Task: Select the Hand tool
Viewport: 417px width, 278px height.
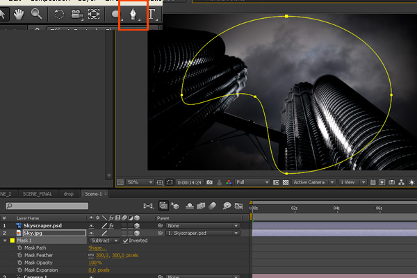Action: click(19, 14)
